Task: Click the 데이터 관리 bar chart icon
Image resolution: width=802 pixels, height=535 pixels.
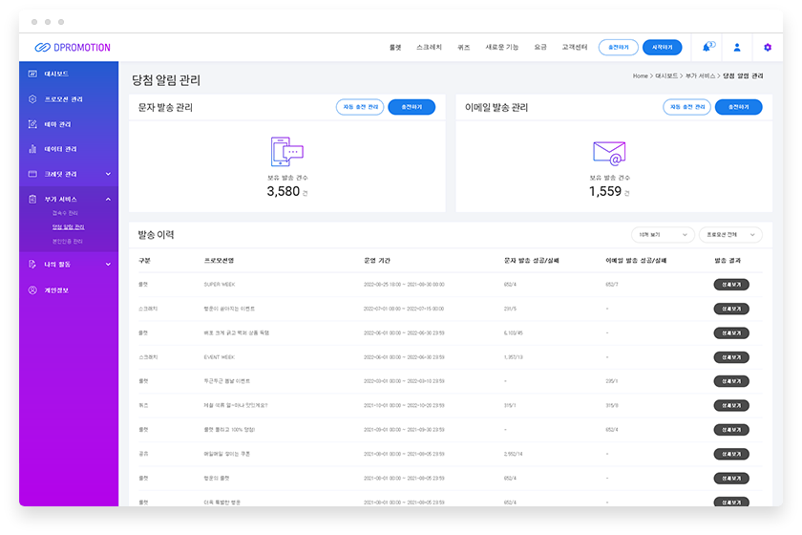Action: tap(32, 149)
